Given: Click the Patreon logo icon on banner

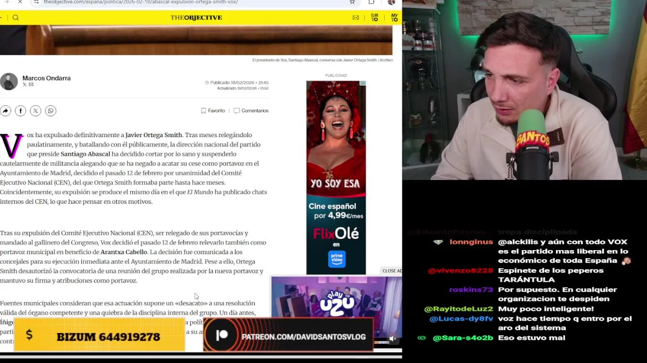Looking at the screenshot, I should [222, 336].
